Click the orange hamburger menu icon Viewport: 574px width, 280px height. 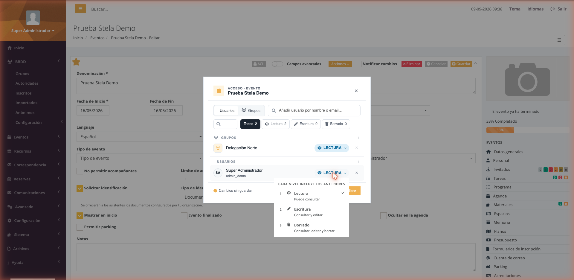pos(80,9)
